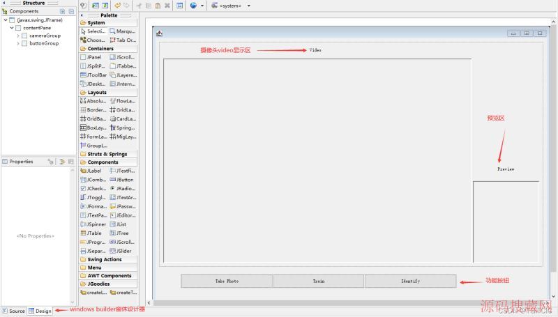Click the Take Photo button
This screenshot has width=558, height=317.
[x=227, y=281]
